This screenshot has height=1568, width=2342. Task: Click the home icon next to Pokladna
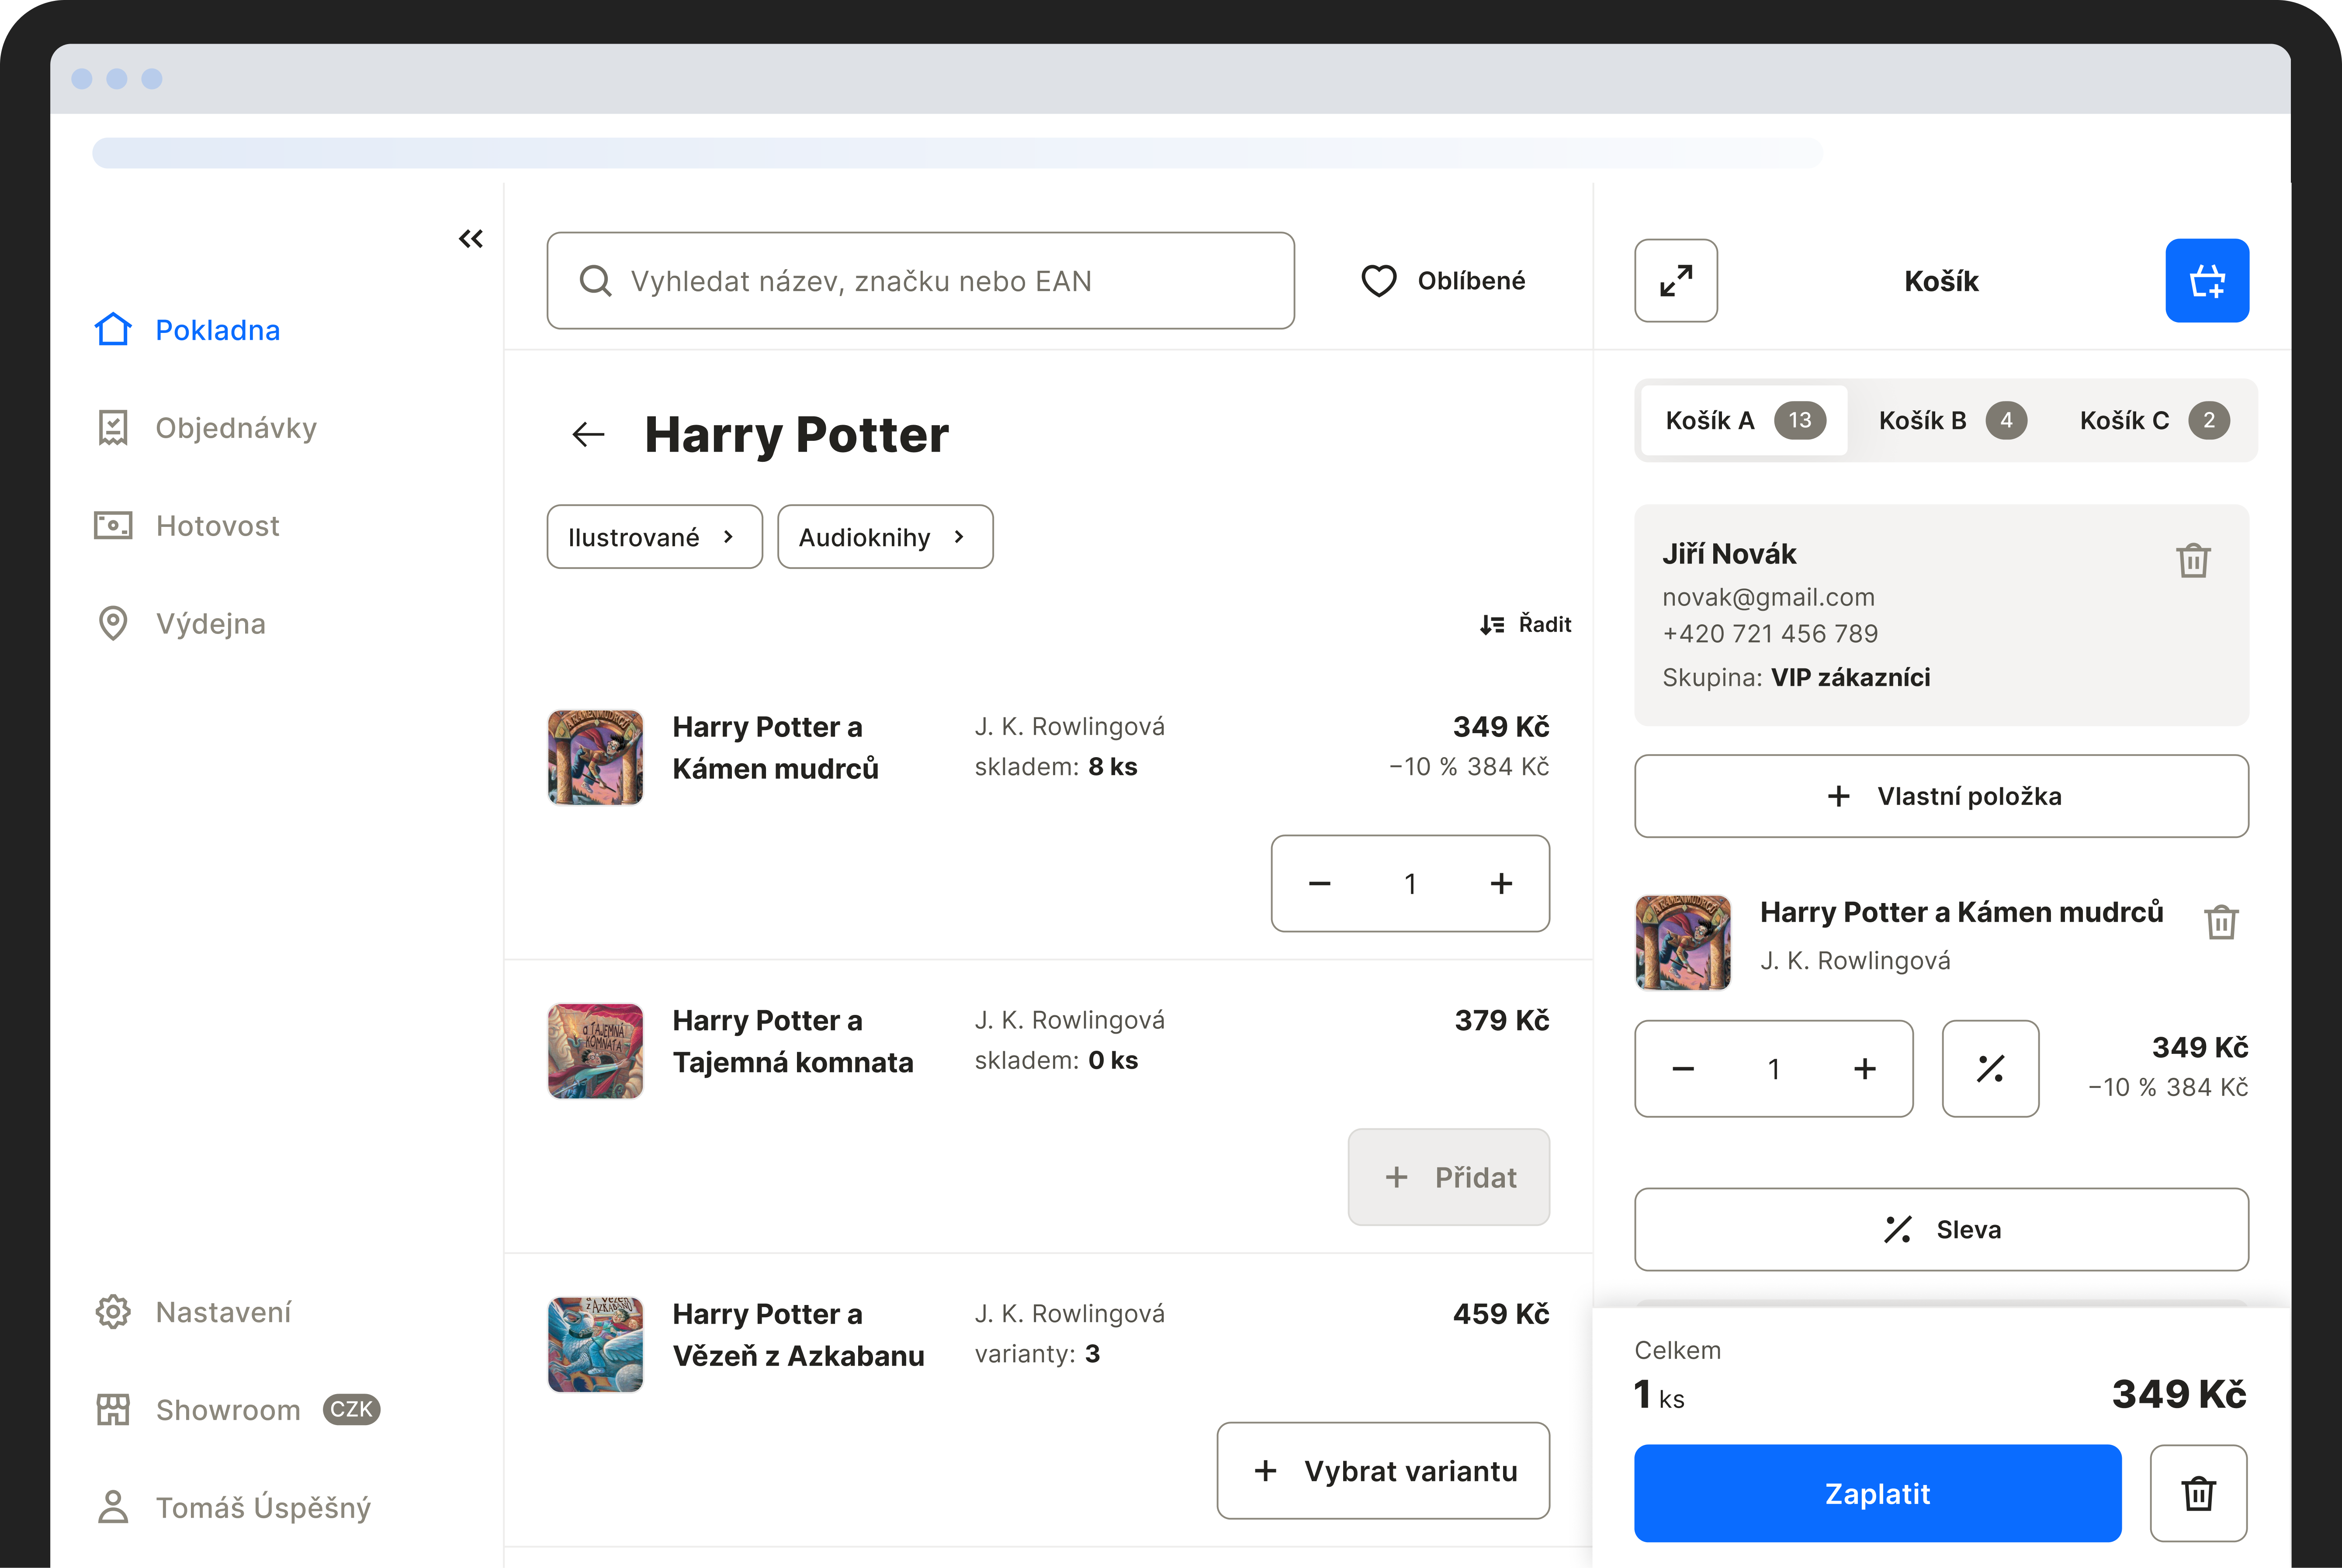[x=113, y=329]
